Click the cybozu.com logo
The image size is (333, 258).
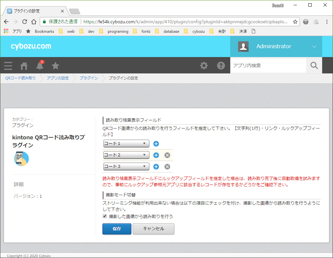(31, 46)
